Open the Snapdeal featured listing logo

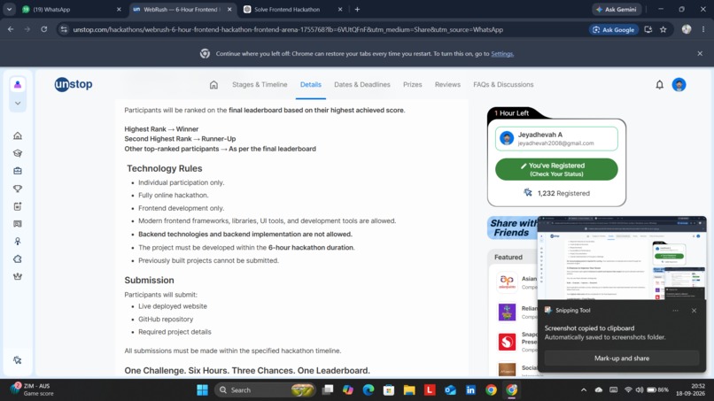pos(507,342)
